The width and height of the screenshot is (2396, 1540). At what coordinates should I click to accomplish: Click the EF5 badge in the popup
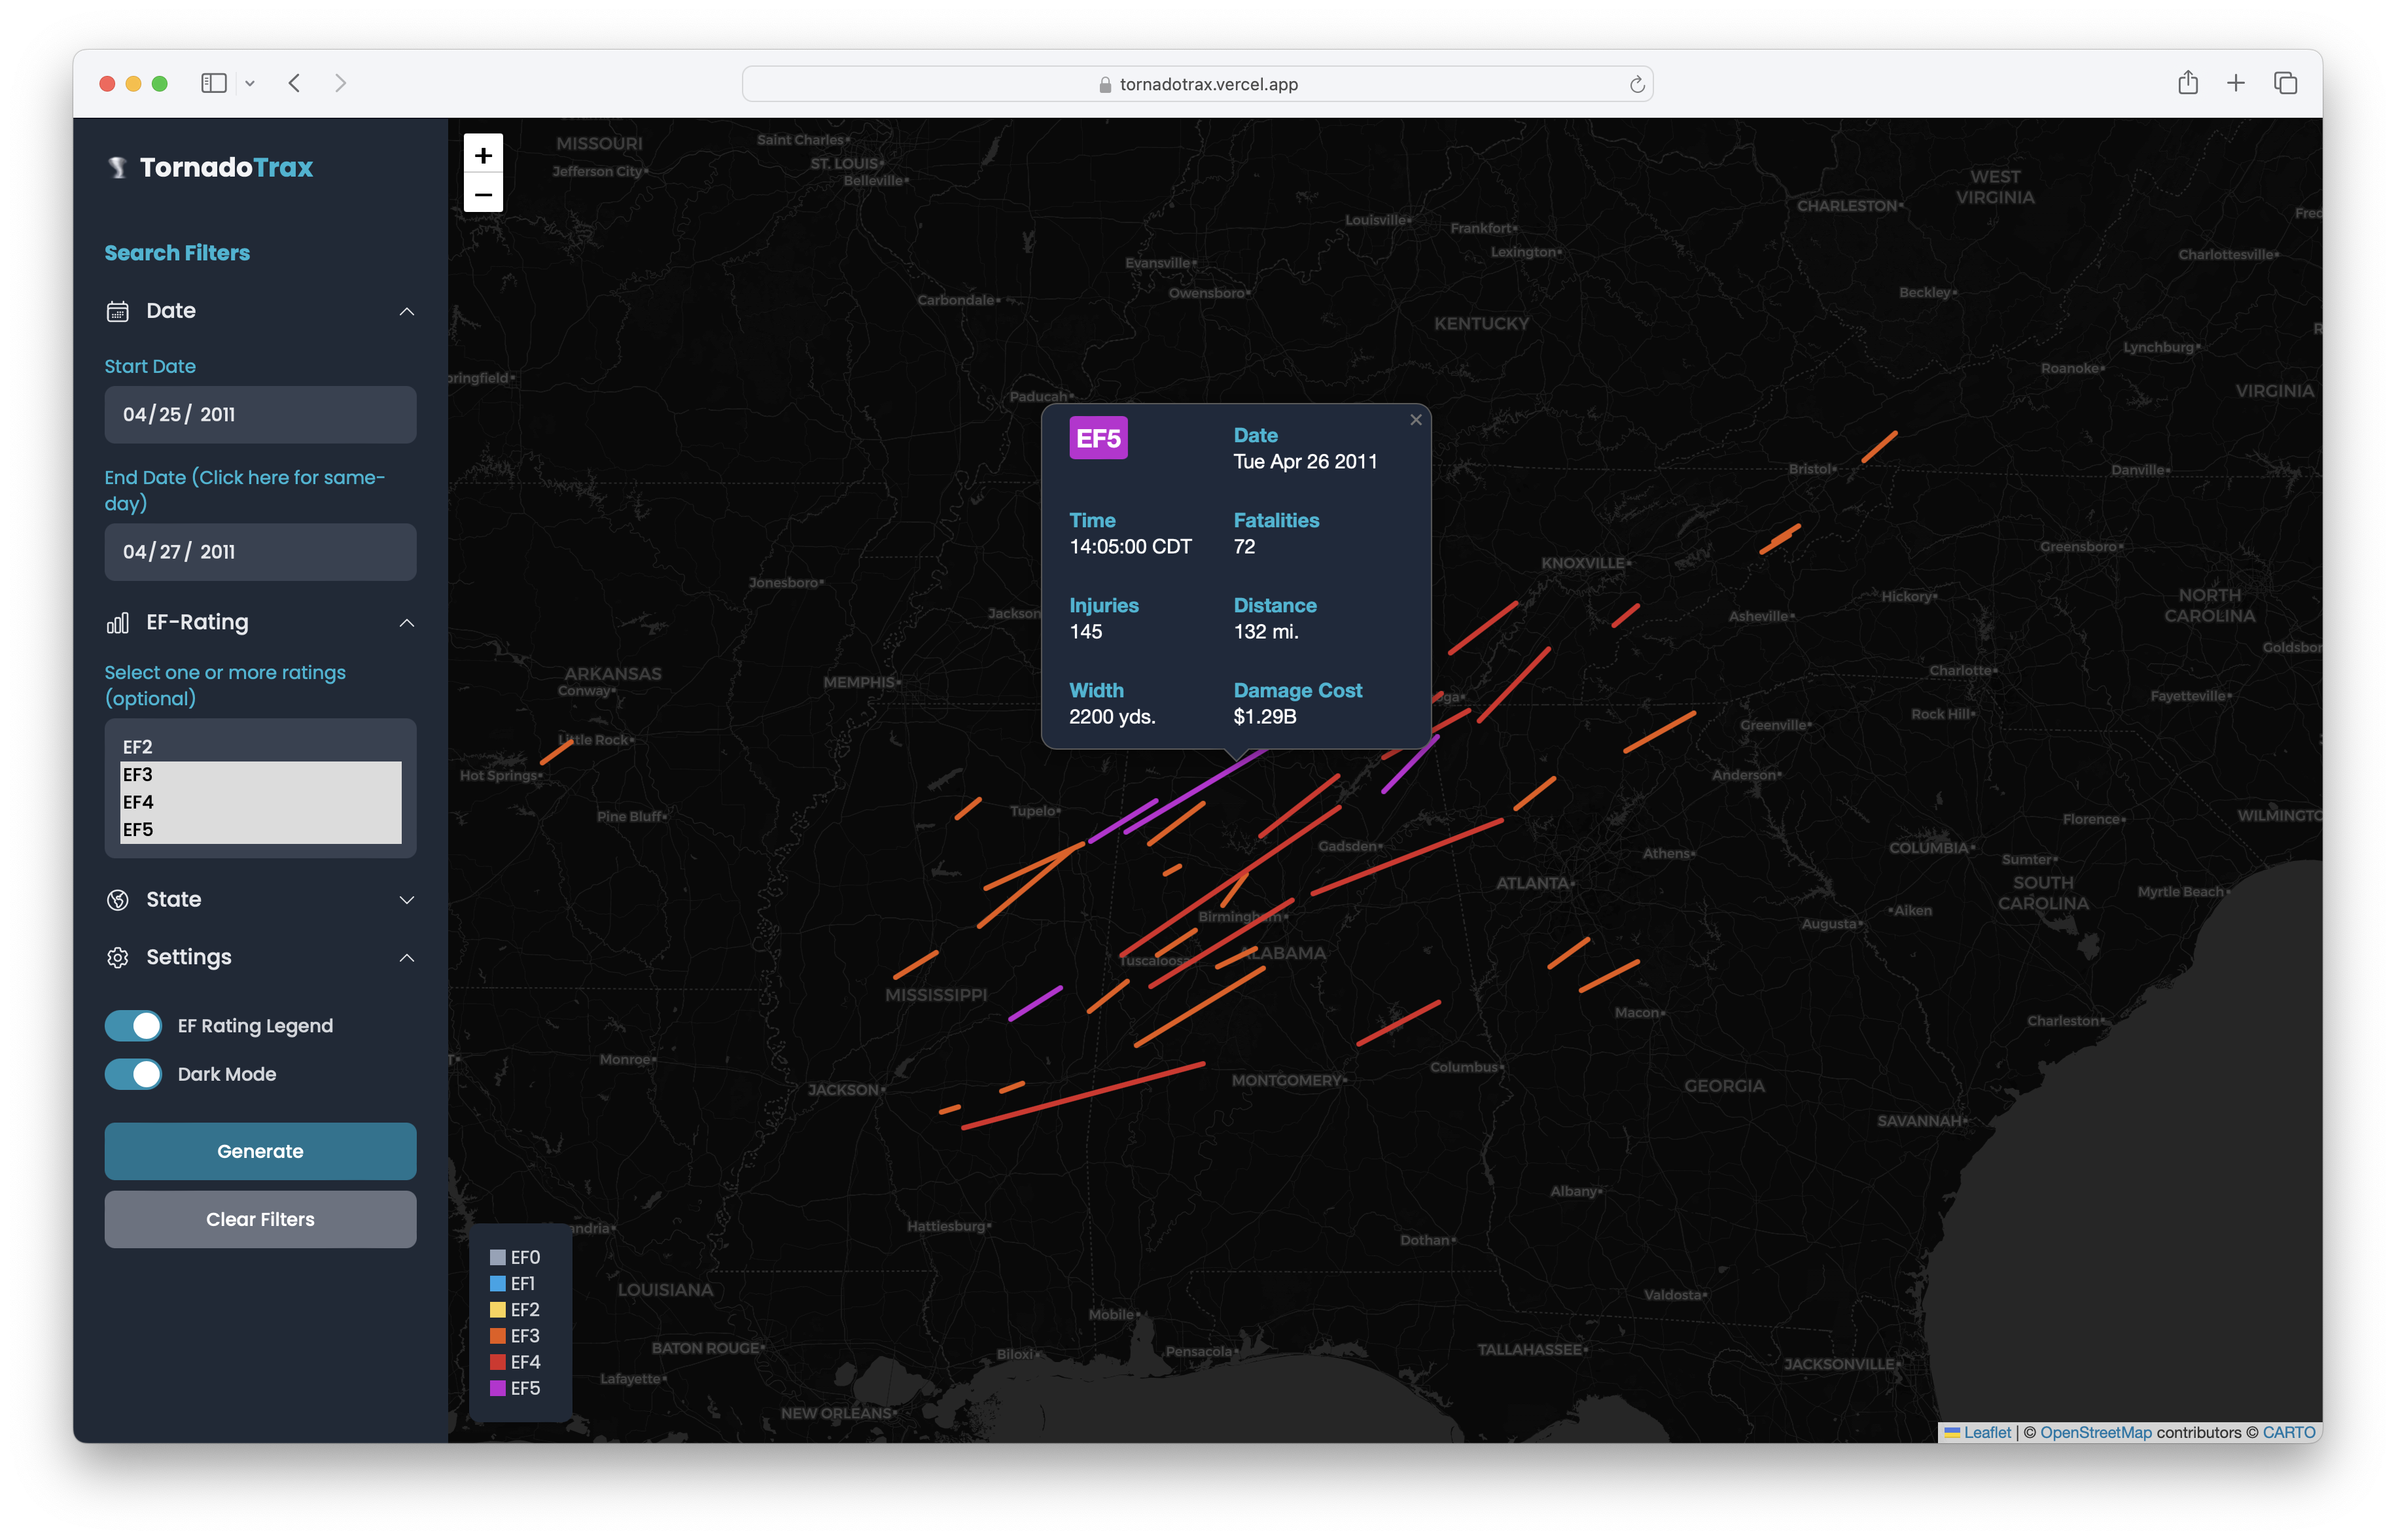[1098, 438]
